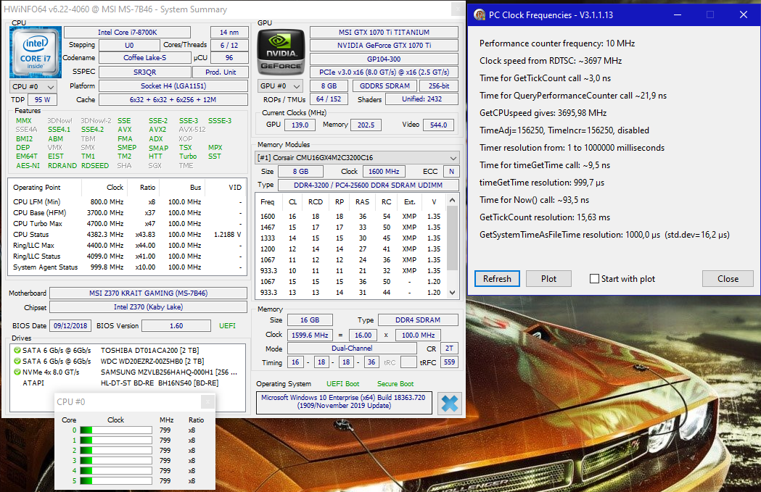Click Core 0 clock usage bar
The width and height of the screenshot is (761, 492).
click(115, 430)
